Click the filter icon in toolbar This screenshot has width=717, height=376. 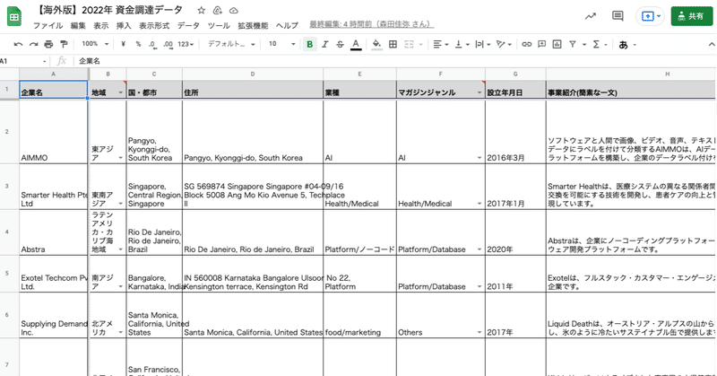click(573, 45)
